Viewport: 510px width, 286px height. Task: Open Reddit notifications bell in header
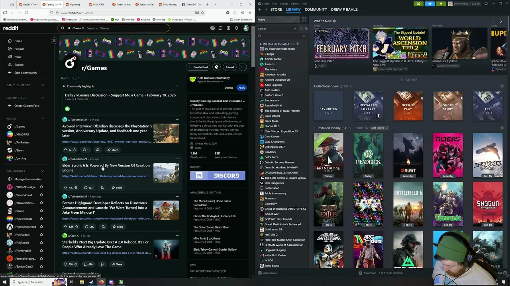click(x=236, y=28)
